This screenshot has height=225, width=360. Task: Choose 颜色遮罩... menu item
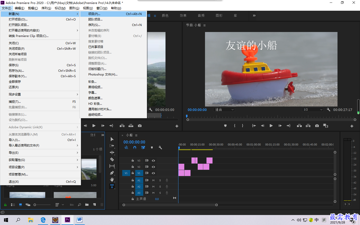113,98
